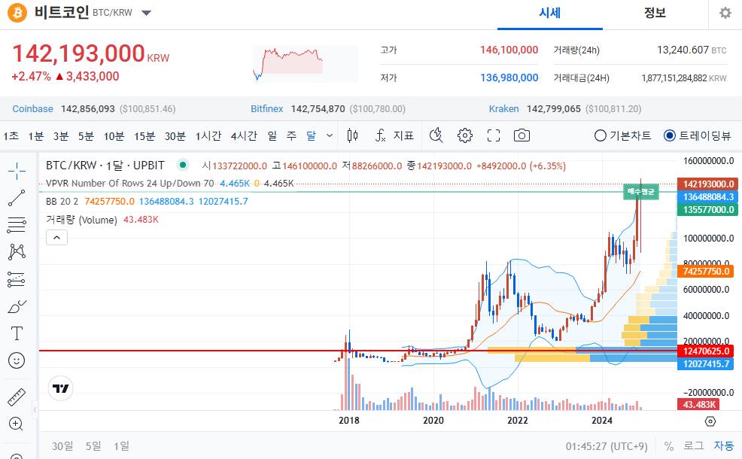This screenshot has height=459, width=742.
Task: Toggle fullscreen chart mode
Action: pyautogui.click(x=494, y=135)
